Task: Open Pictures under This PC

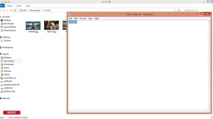Action: point(7,71)
